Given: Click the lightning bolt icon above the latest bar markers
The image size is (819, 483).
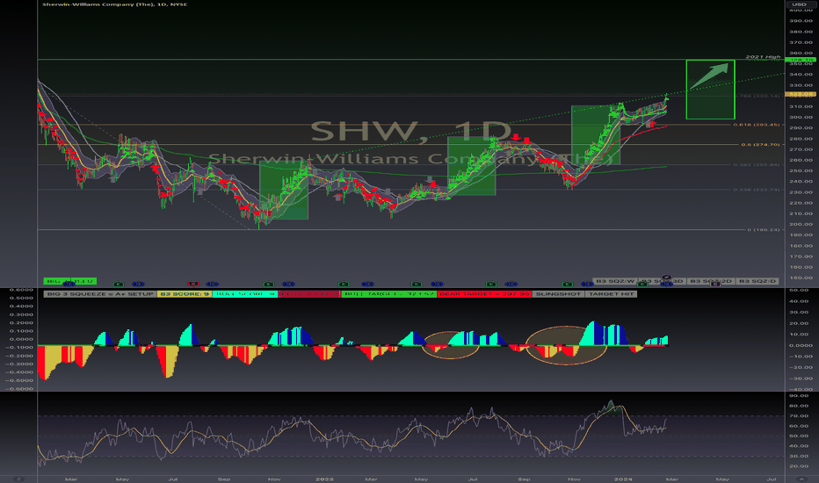Looking at the screenshot, I should [666, 278].
